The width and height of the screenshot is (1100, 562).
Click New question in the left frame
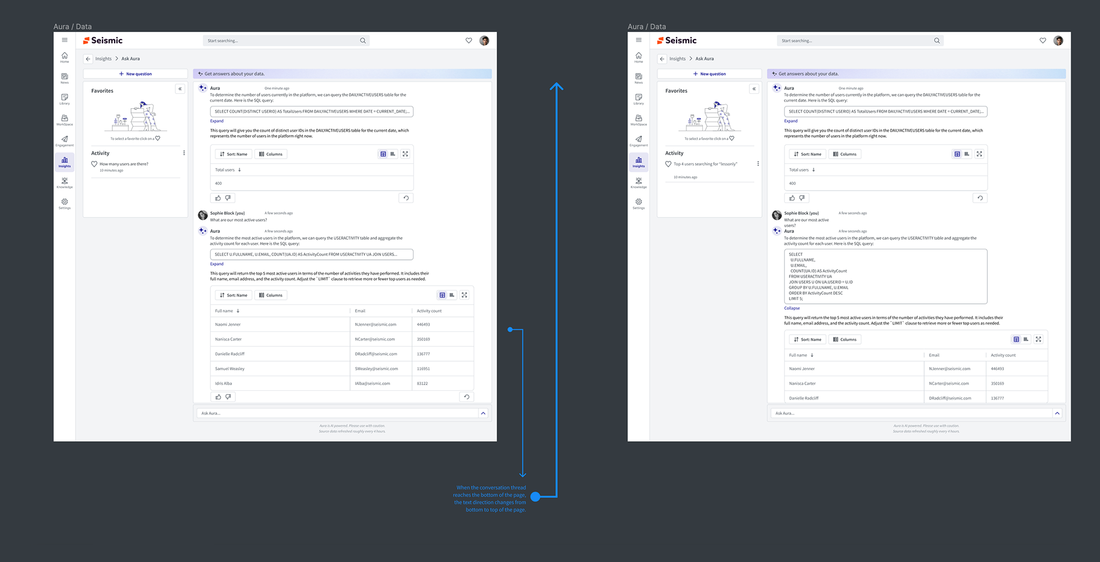tap(135, 74)
